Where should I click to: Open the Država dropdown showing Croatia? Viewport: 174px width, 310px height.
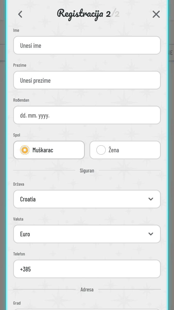(87, 199)
